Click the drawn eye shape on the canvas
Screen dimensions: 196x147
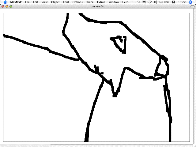[118, 45]
